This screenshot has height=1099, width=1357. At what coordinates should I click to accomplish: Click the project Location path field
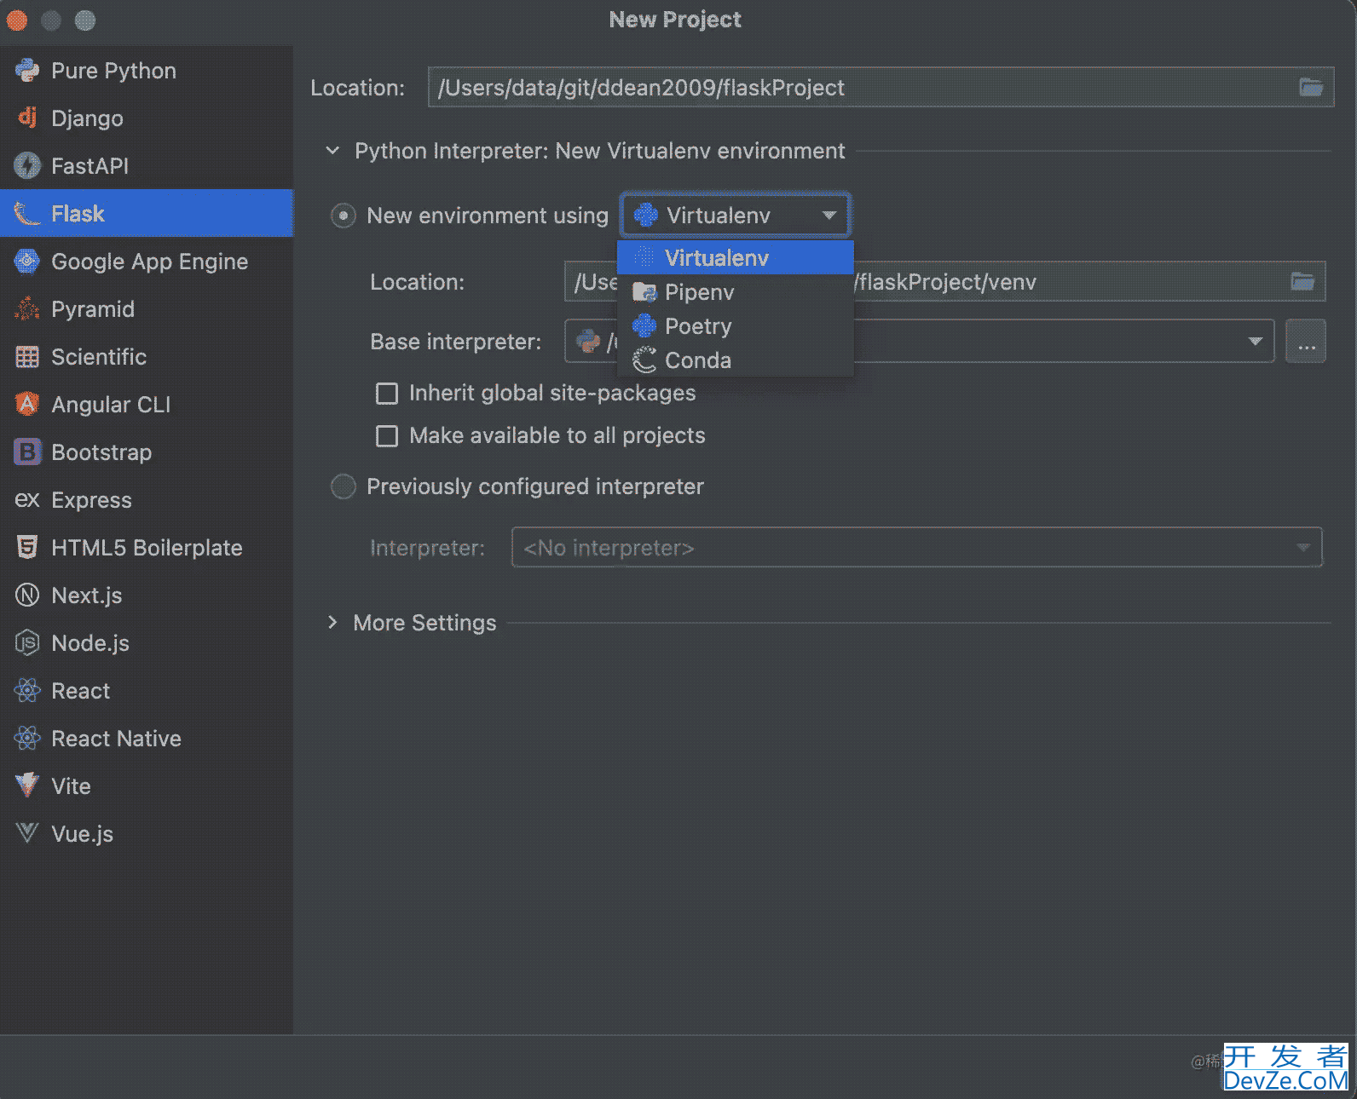881,87
